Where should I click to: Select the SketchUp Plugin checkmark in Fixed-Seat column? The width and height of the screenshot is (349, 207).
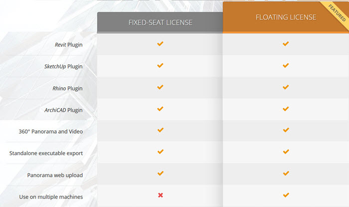coord(160,65)
